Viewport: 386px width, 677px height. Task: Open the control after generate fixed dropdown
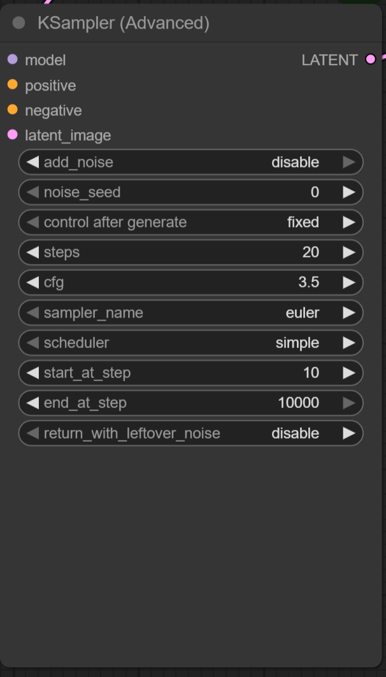click(191, 222)
